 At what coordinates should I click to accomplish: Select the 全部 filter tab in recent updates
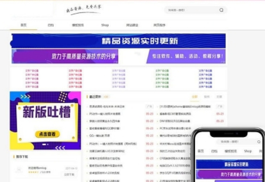click(x=194, y=97)
